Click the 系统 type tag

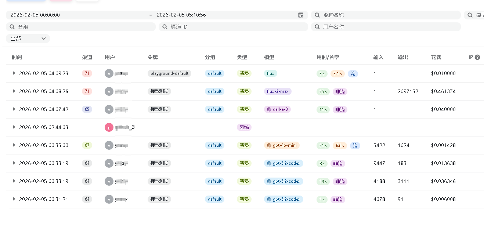[x=244, y=127]
